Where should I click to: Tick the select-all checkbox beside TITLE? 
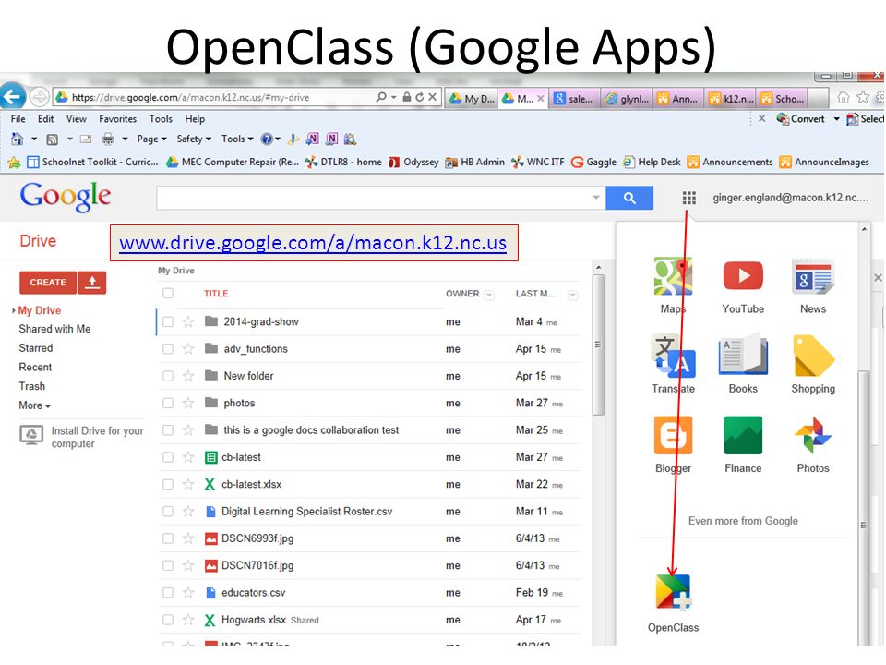tap(168, 294)
